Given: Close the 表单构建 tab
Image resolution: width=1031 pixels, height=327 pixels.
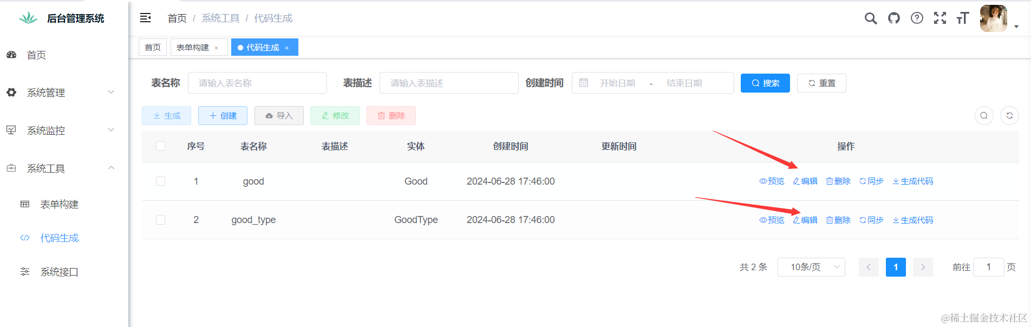Looking at the screenshot, I should pyautogui.click(x=217, y=48).
